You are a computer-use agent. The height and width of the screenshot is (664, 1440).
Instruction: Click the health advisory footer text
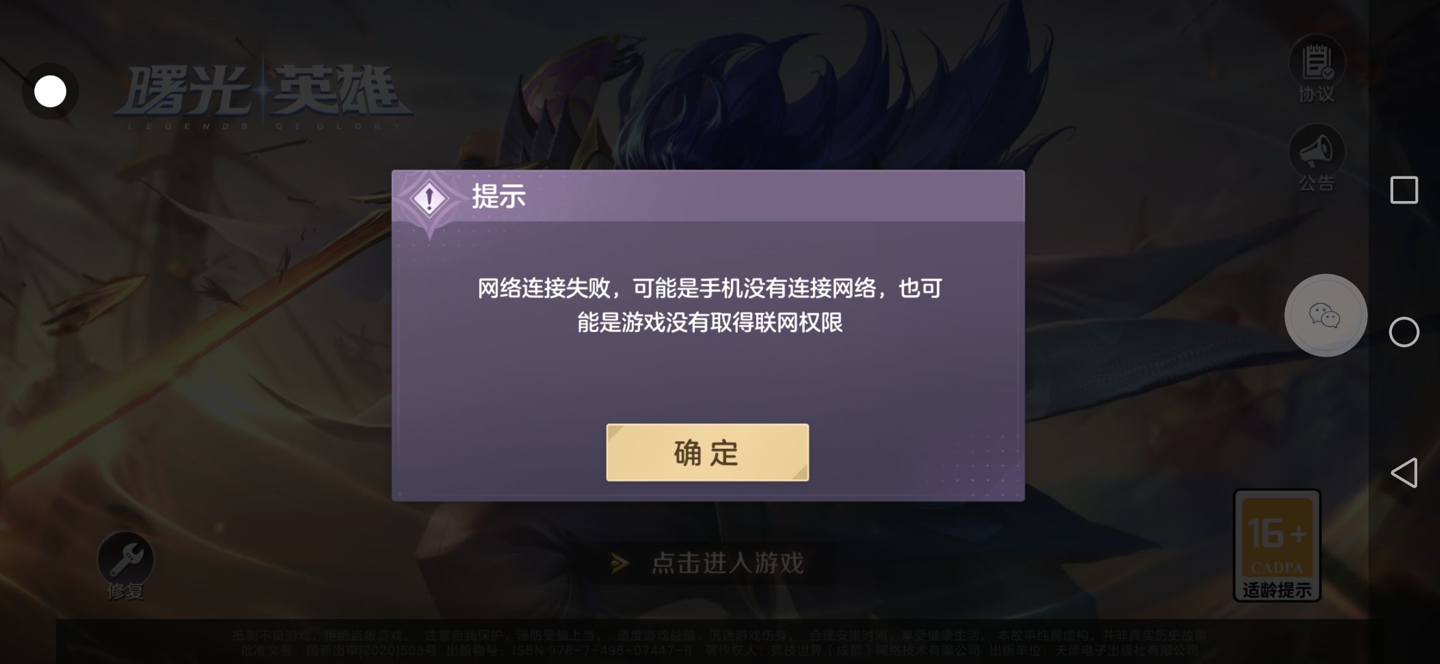point(719,635)
